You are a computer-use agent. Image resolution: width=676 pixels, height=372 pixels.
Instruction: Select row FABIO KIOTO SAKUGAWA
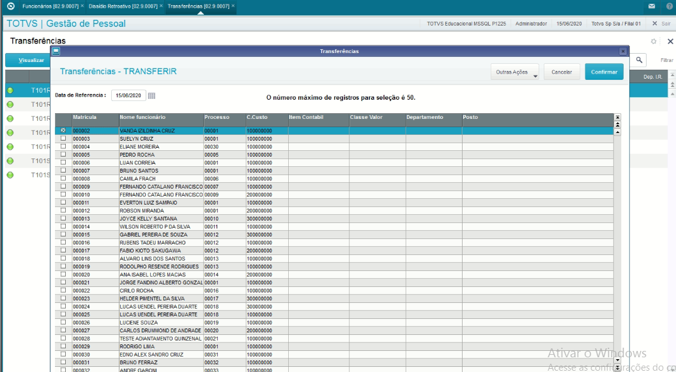pos(334,251)
